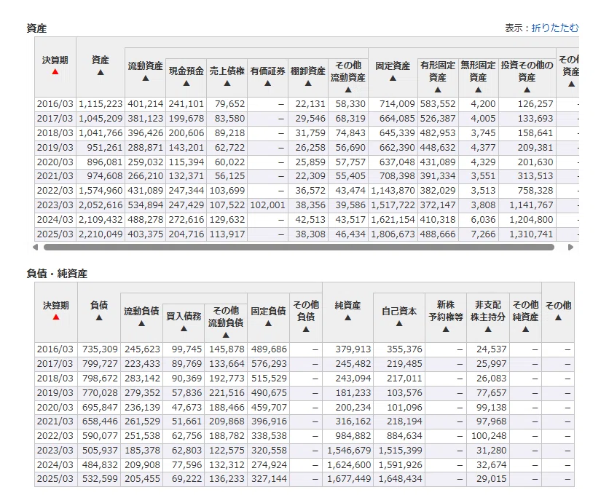Click the scrollbar left arrow
The image size is (609, 495).
pyautogui.click(x=36, y=247)
